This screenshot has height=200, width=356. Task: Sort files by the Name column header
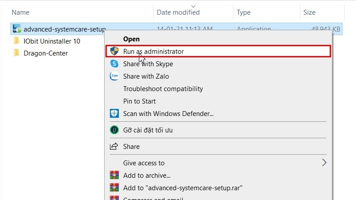[x=21, y=12]
